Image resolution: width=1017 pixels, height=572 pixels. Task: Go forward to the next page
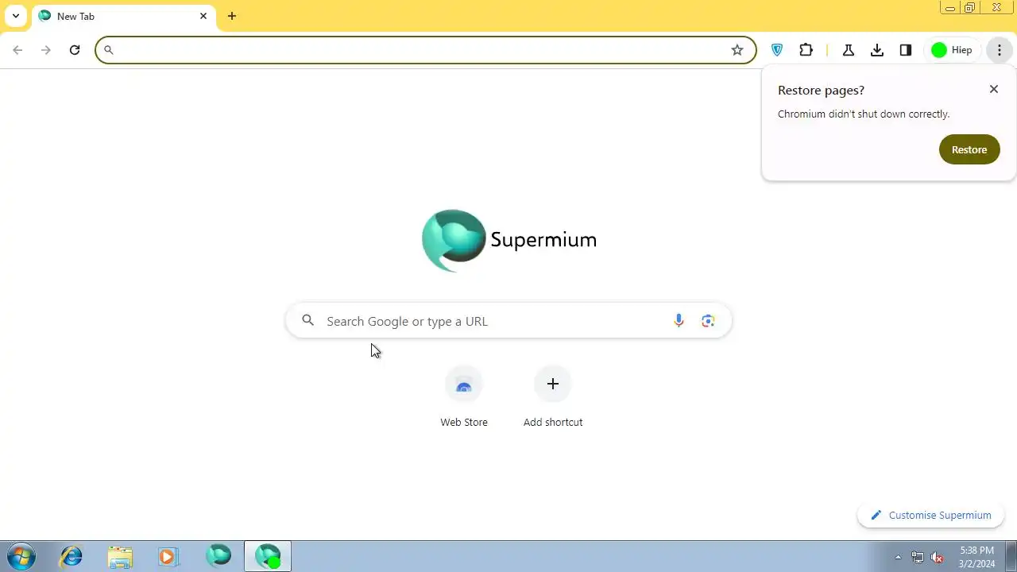tap(46, 50)
